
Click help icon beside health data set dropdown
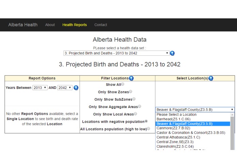click(x=172, y=53)
